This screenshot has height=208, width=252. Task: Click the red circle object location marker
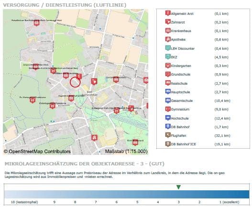tap(75, 82)
